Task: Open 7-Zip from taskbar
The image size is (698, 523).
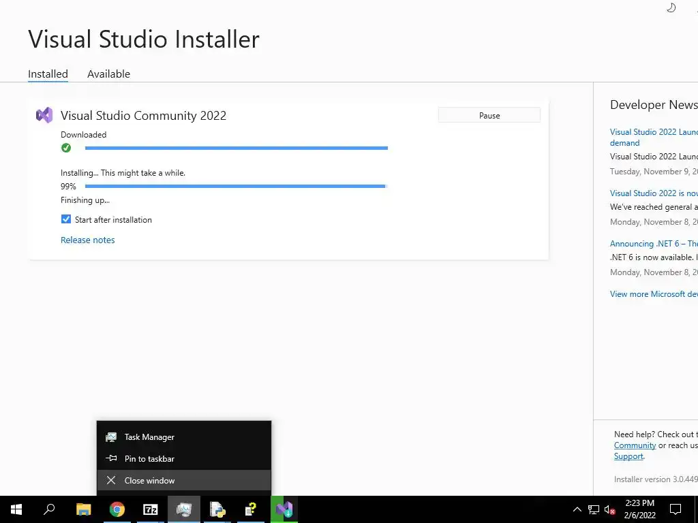Action: click(x=151, y=509)
